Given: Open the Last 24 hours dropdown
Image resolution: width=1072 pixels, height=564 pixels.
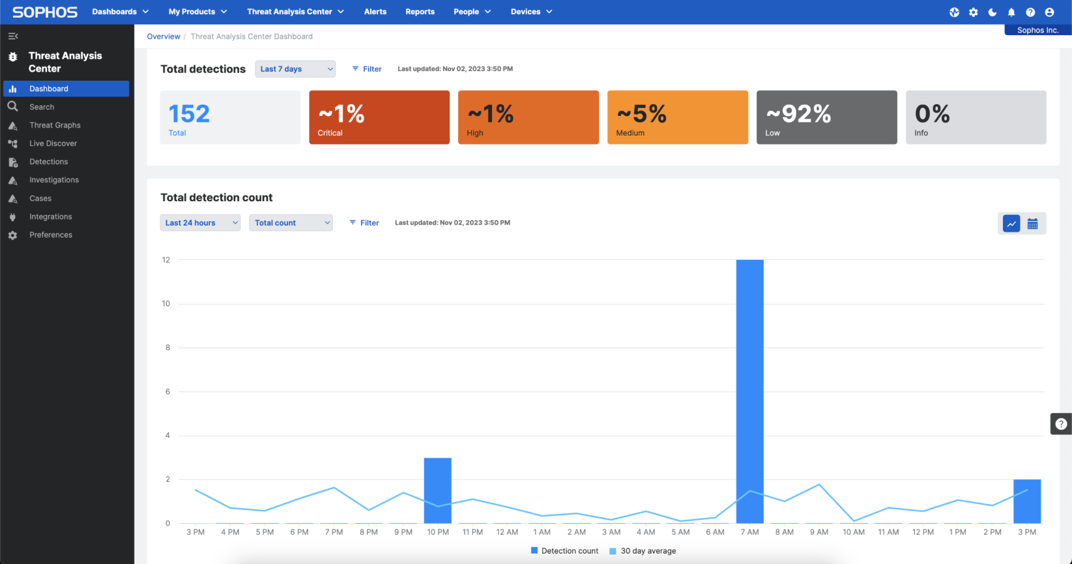Looking at the screenshot, I should click(x=200, y=223).
